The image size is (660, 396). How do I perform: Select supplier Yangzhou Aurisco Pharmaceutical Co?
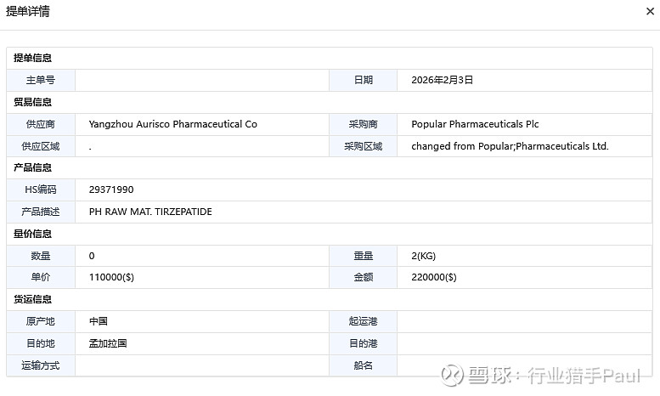point(172,124)
